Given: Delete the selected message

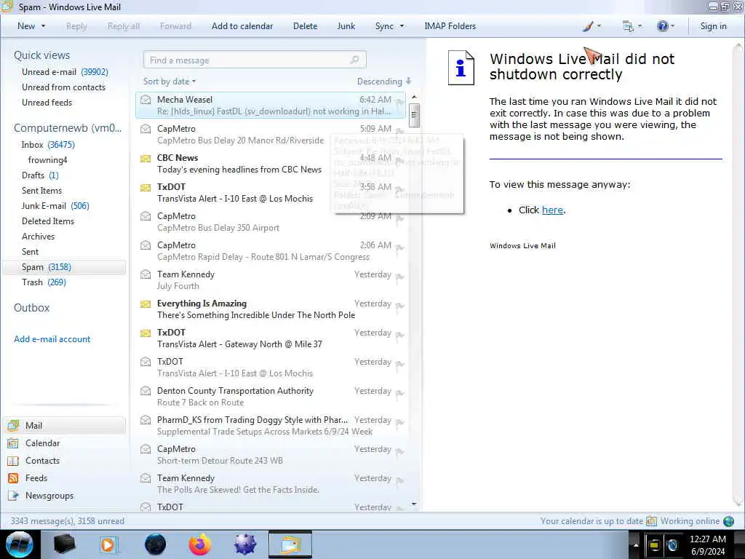Looking at the screenshot, I should 305,26.
